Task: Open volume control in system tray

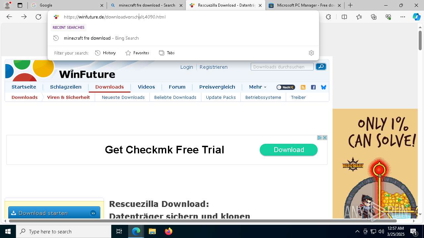Action: click(x=381, y=231)
